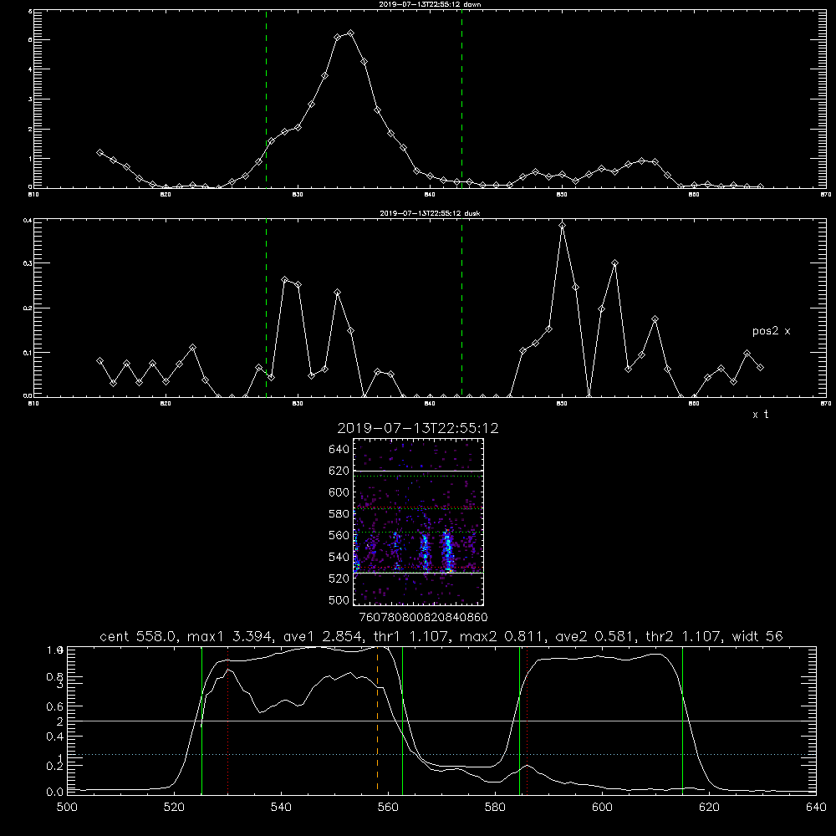Click left green dashed line in dusk plot

tap(266, 308)
